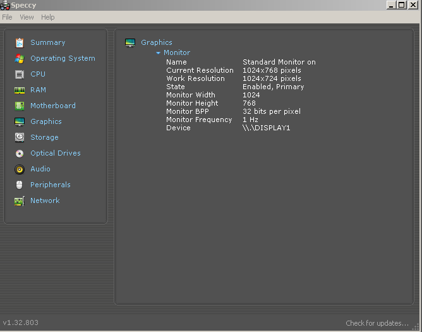The width and height of the screenshot is (422, 332).
Task: Click the Monitor Width value 1024
Action: [x=251, y=95]
